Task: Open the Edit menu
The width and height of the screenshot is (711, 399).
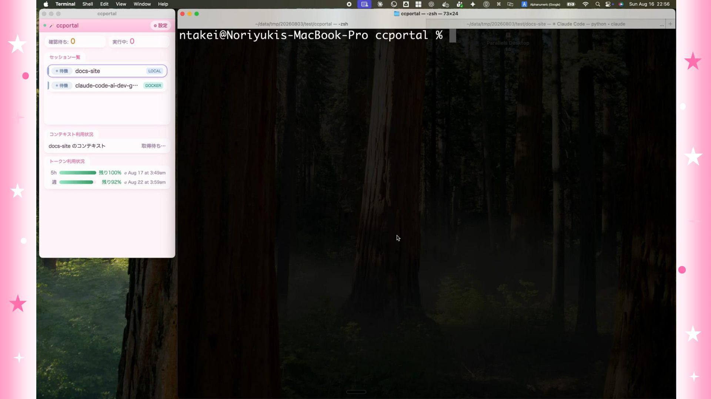Action: coord(104,4)
